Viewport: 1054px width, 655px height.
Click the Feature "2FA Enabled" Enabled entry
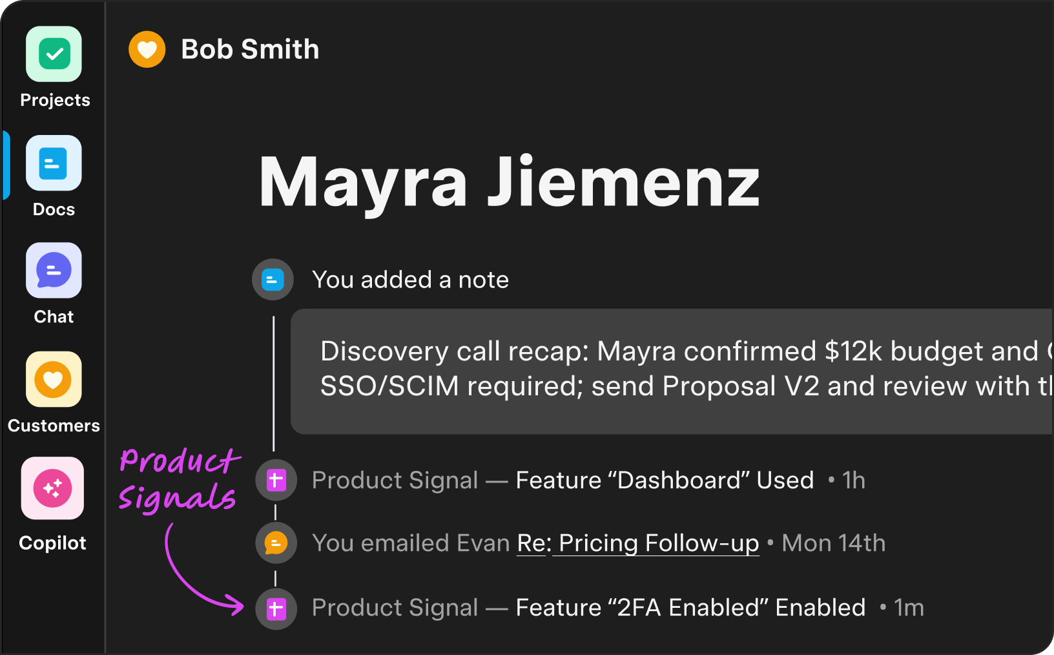click(690, 608)
